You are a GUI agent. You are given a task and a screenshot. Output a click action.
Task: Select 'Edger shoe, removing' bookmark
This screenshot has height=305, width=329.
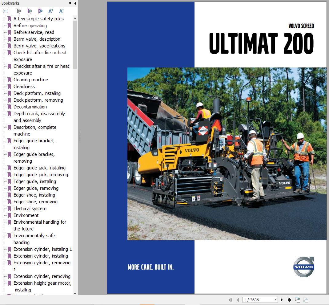[x=35, y=202]
